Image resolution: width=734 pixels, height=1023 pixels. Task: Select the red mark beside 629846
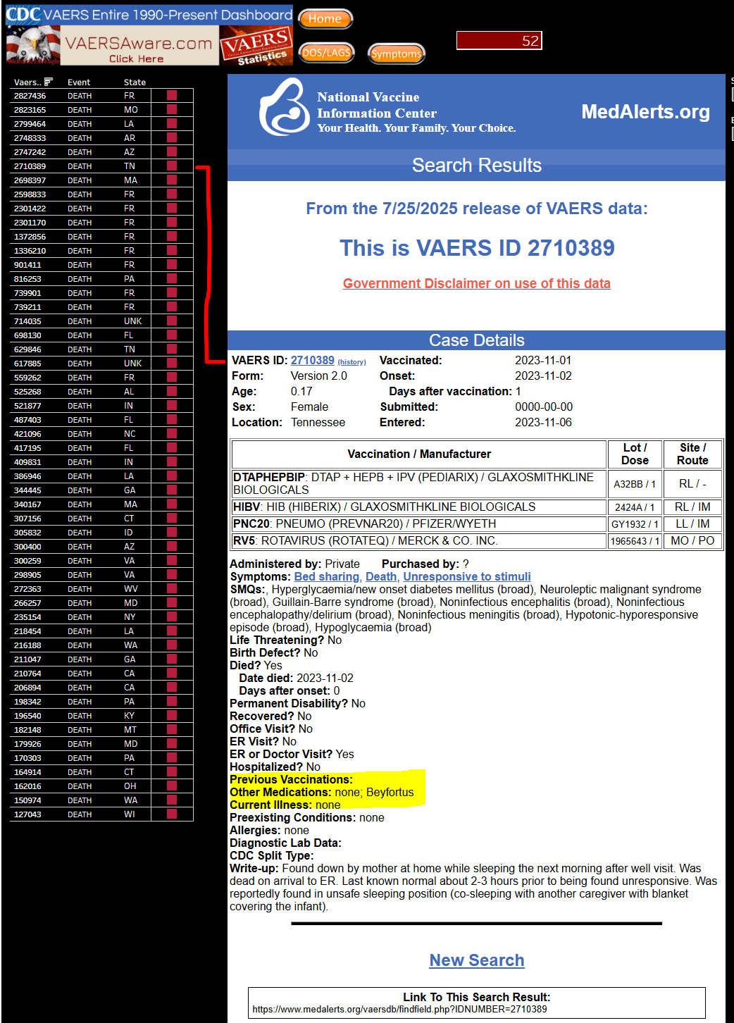click(172, 349)
